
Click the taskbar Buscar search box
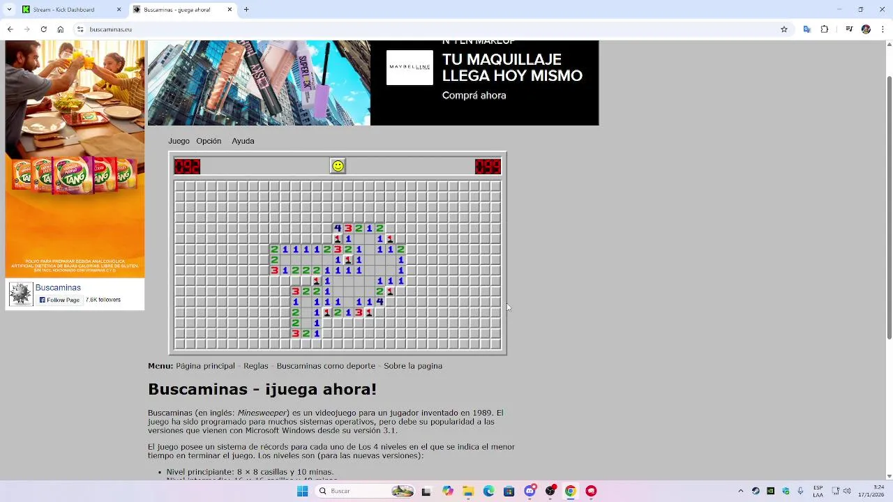pos(365,491)
